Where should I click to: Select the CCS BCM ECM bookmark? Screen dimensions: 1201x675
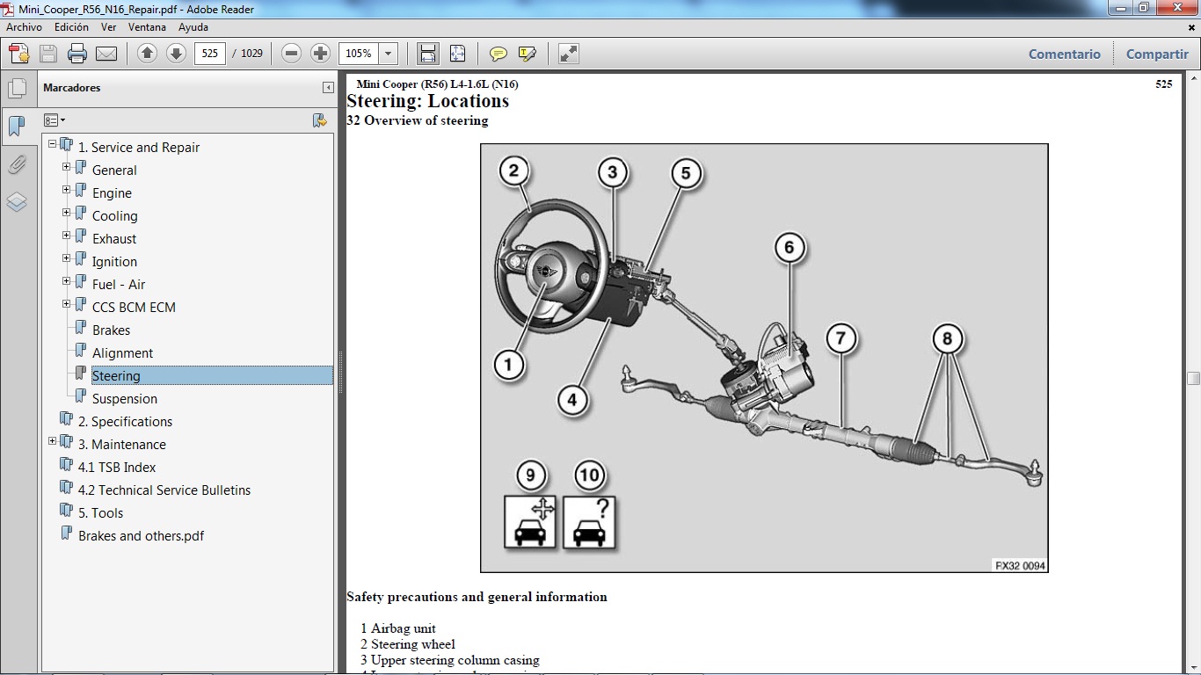134,308
